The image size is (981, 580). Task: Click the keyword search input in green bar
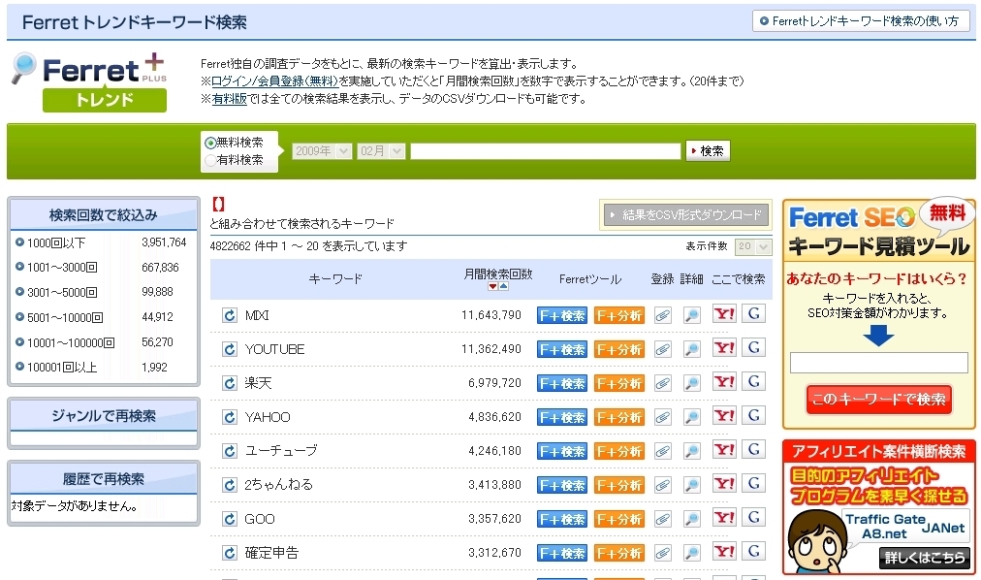pos(546,150)
